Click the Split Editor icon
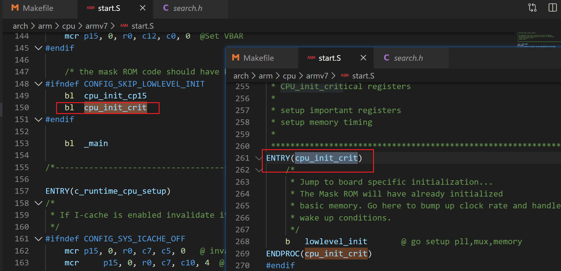The width and height of the screenshot is (561, 271). pos(553,8)
